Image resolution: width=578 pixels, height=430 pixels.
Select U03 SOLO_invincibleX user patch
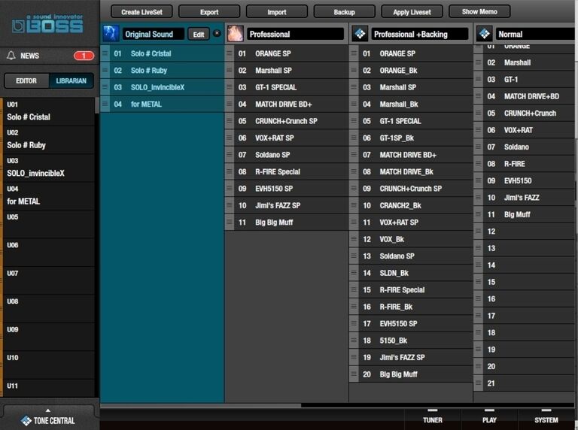click(x=49, y=168)
